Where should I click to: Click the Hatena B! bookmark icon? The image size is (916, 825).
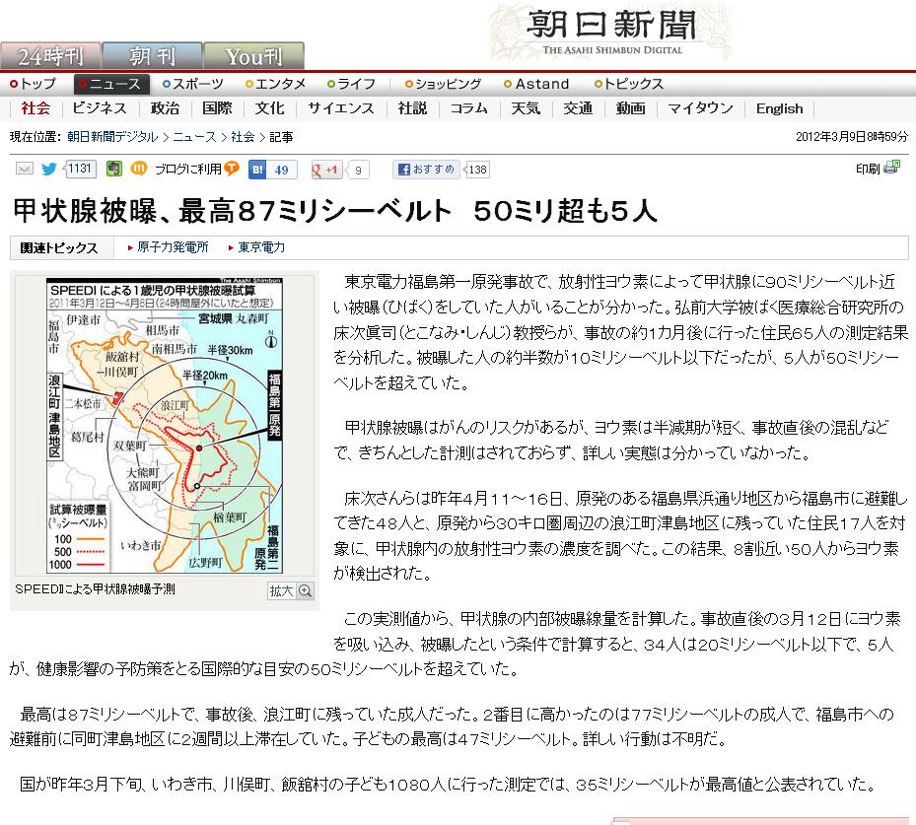257,170
